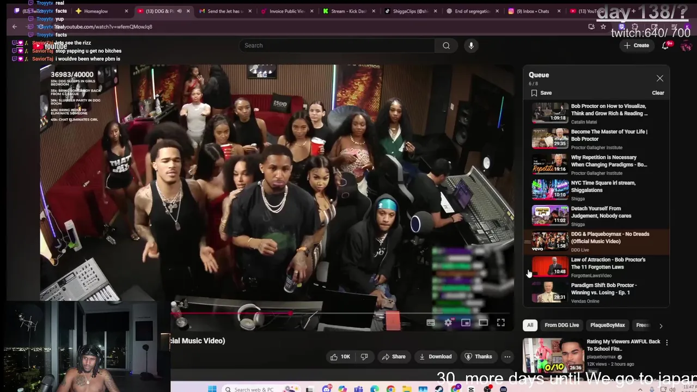This screenshot has height=392, width=697.
Task: Select 'NYC Time Square irl stream' queue item
Action: pos(596,190)
